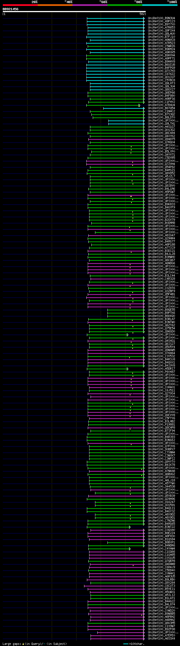The height and width of the screenshot is (646, 180).
Task: Click the query end position 582
Action: click(142, 14)
